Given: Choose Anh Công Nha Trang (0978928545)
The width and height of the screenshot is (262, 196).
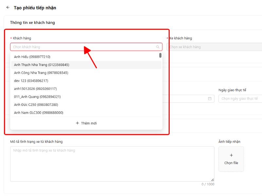Looking at the screenshot, I should pos(41,73).
